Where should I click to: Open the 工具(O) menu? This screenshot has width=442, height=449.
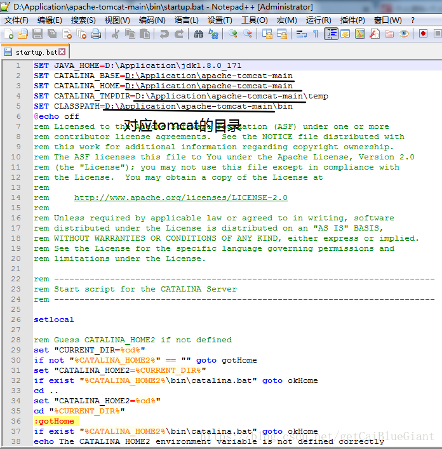pos(254,20)
